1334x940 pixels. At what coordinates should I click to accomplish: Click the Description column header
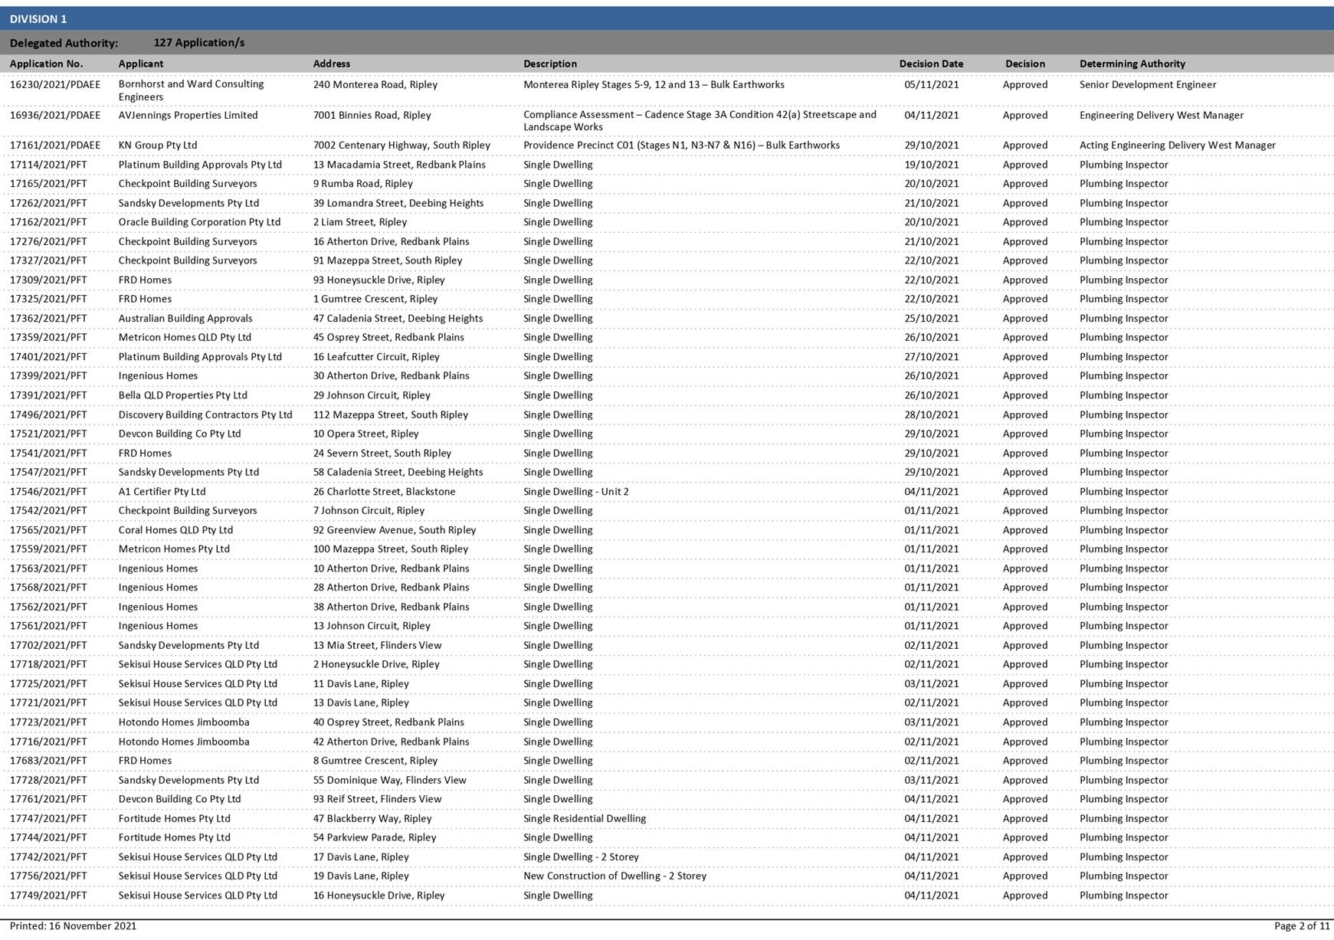tap(550, 64)
